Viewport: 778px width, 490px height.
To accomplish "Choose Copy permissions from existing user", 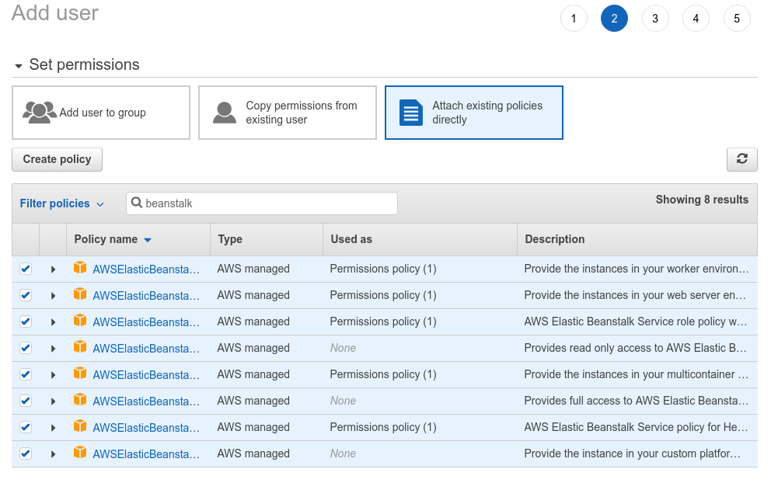I will (288, 113).
